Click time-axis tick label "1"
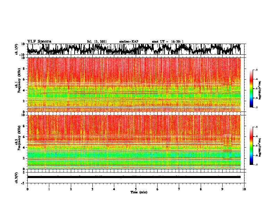Viewport: 275px width, 212px height. (49, 189)
